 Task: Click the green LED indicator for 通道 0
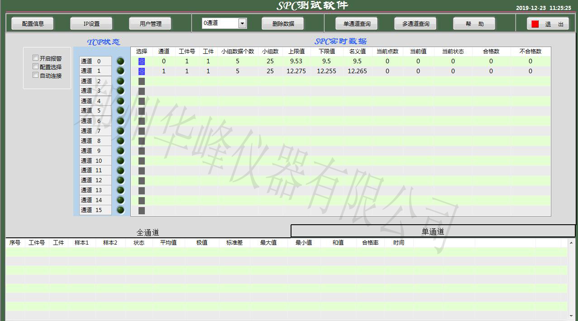pos(120,61)
